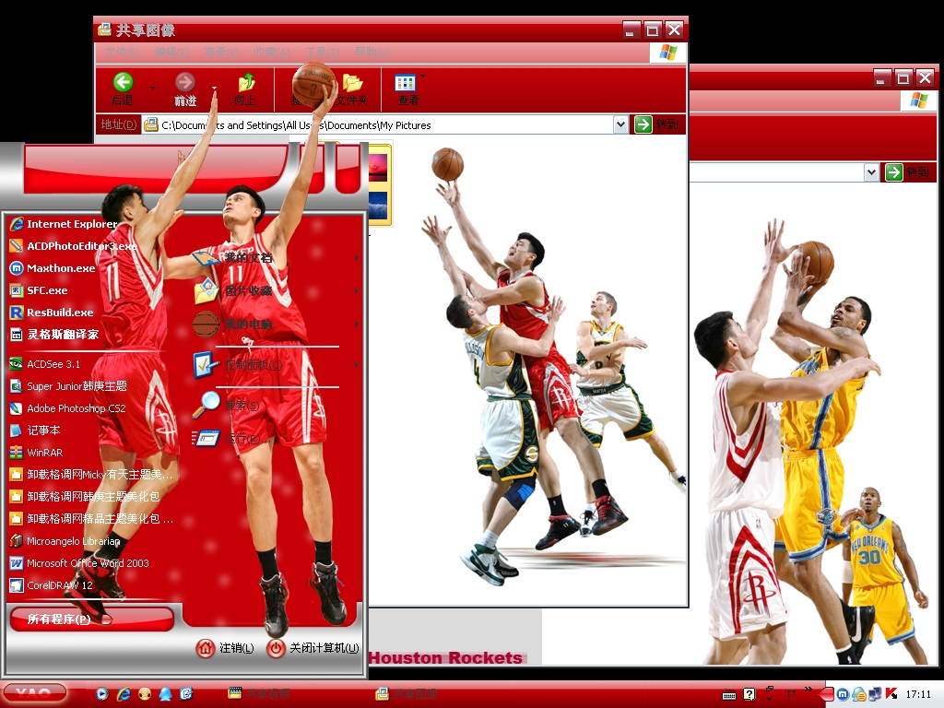Screen dimensions: 944x708
Task: Open the 工具(T) menu in 共享图像
Action: (322, 53)
